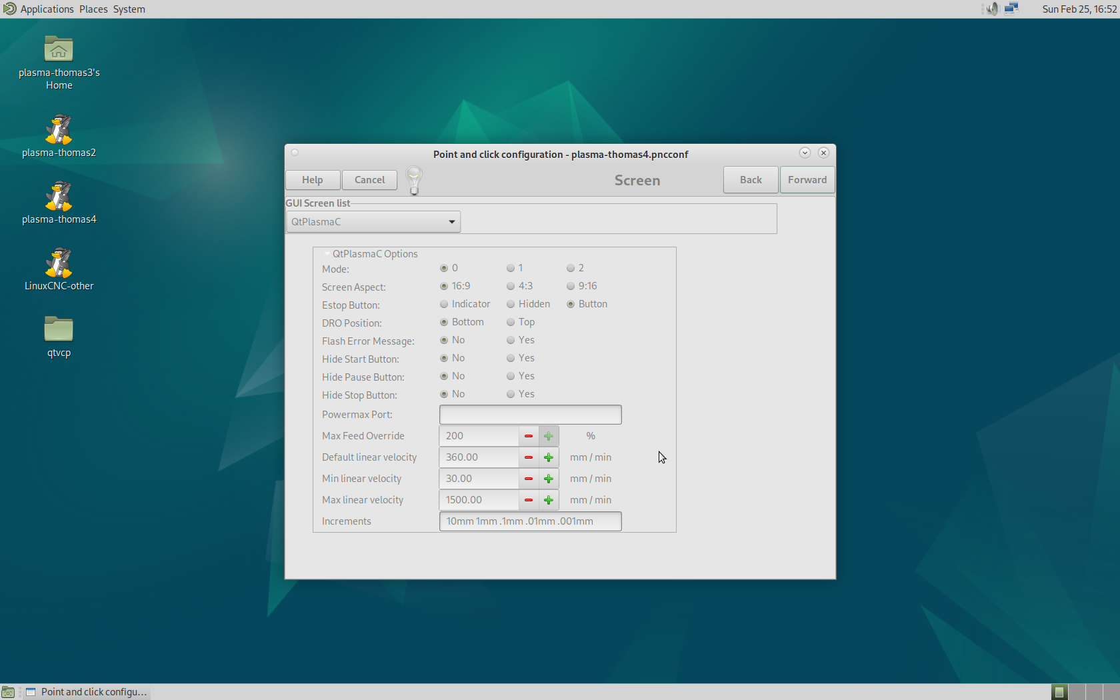This screenshot has height=700, width=1120.
Task: Set DRO Position to Bottom
Action: tap(444, 322)
